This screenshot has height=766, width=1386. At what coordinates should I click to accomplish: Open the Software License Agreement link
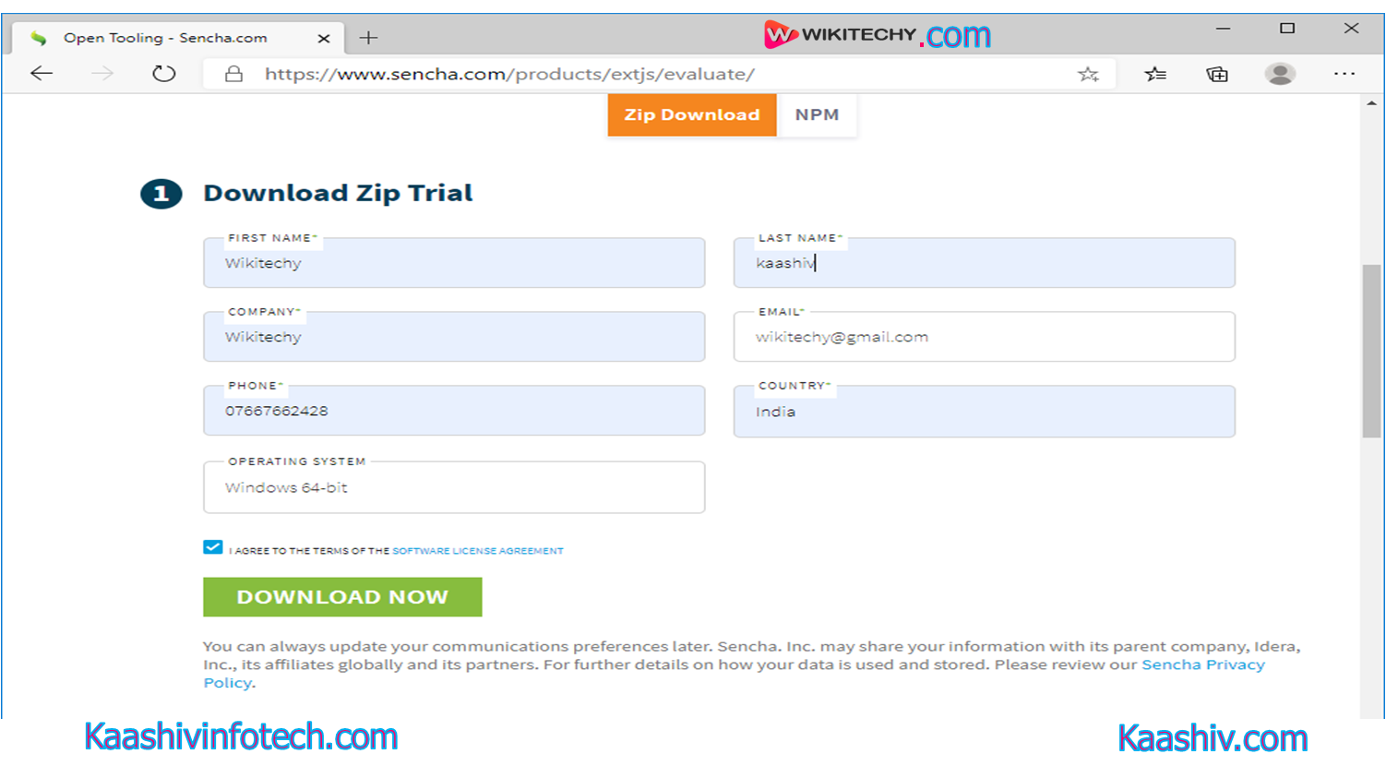point(478,551)
